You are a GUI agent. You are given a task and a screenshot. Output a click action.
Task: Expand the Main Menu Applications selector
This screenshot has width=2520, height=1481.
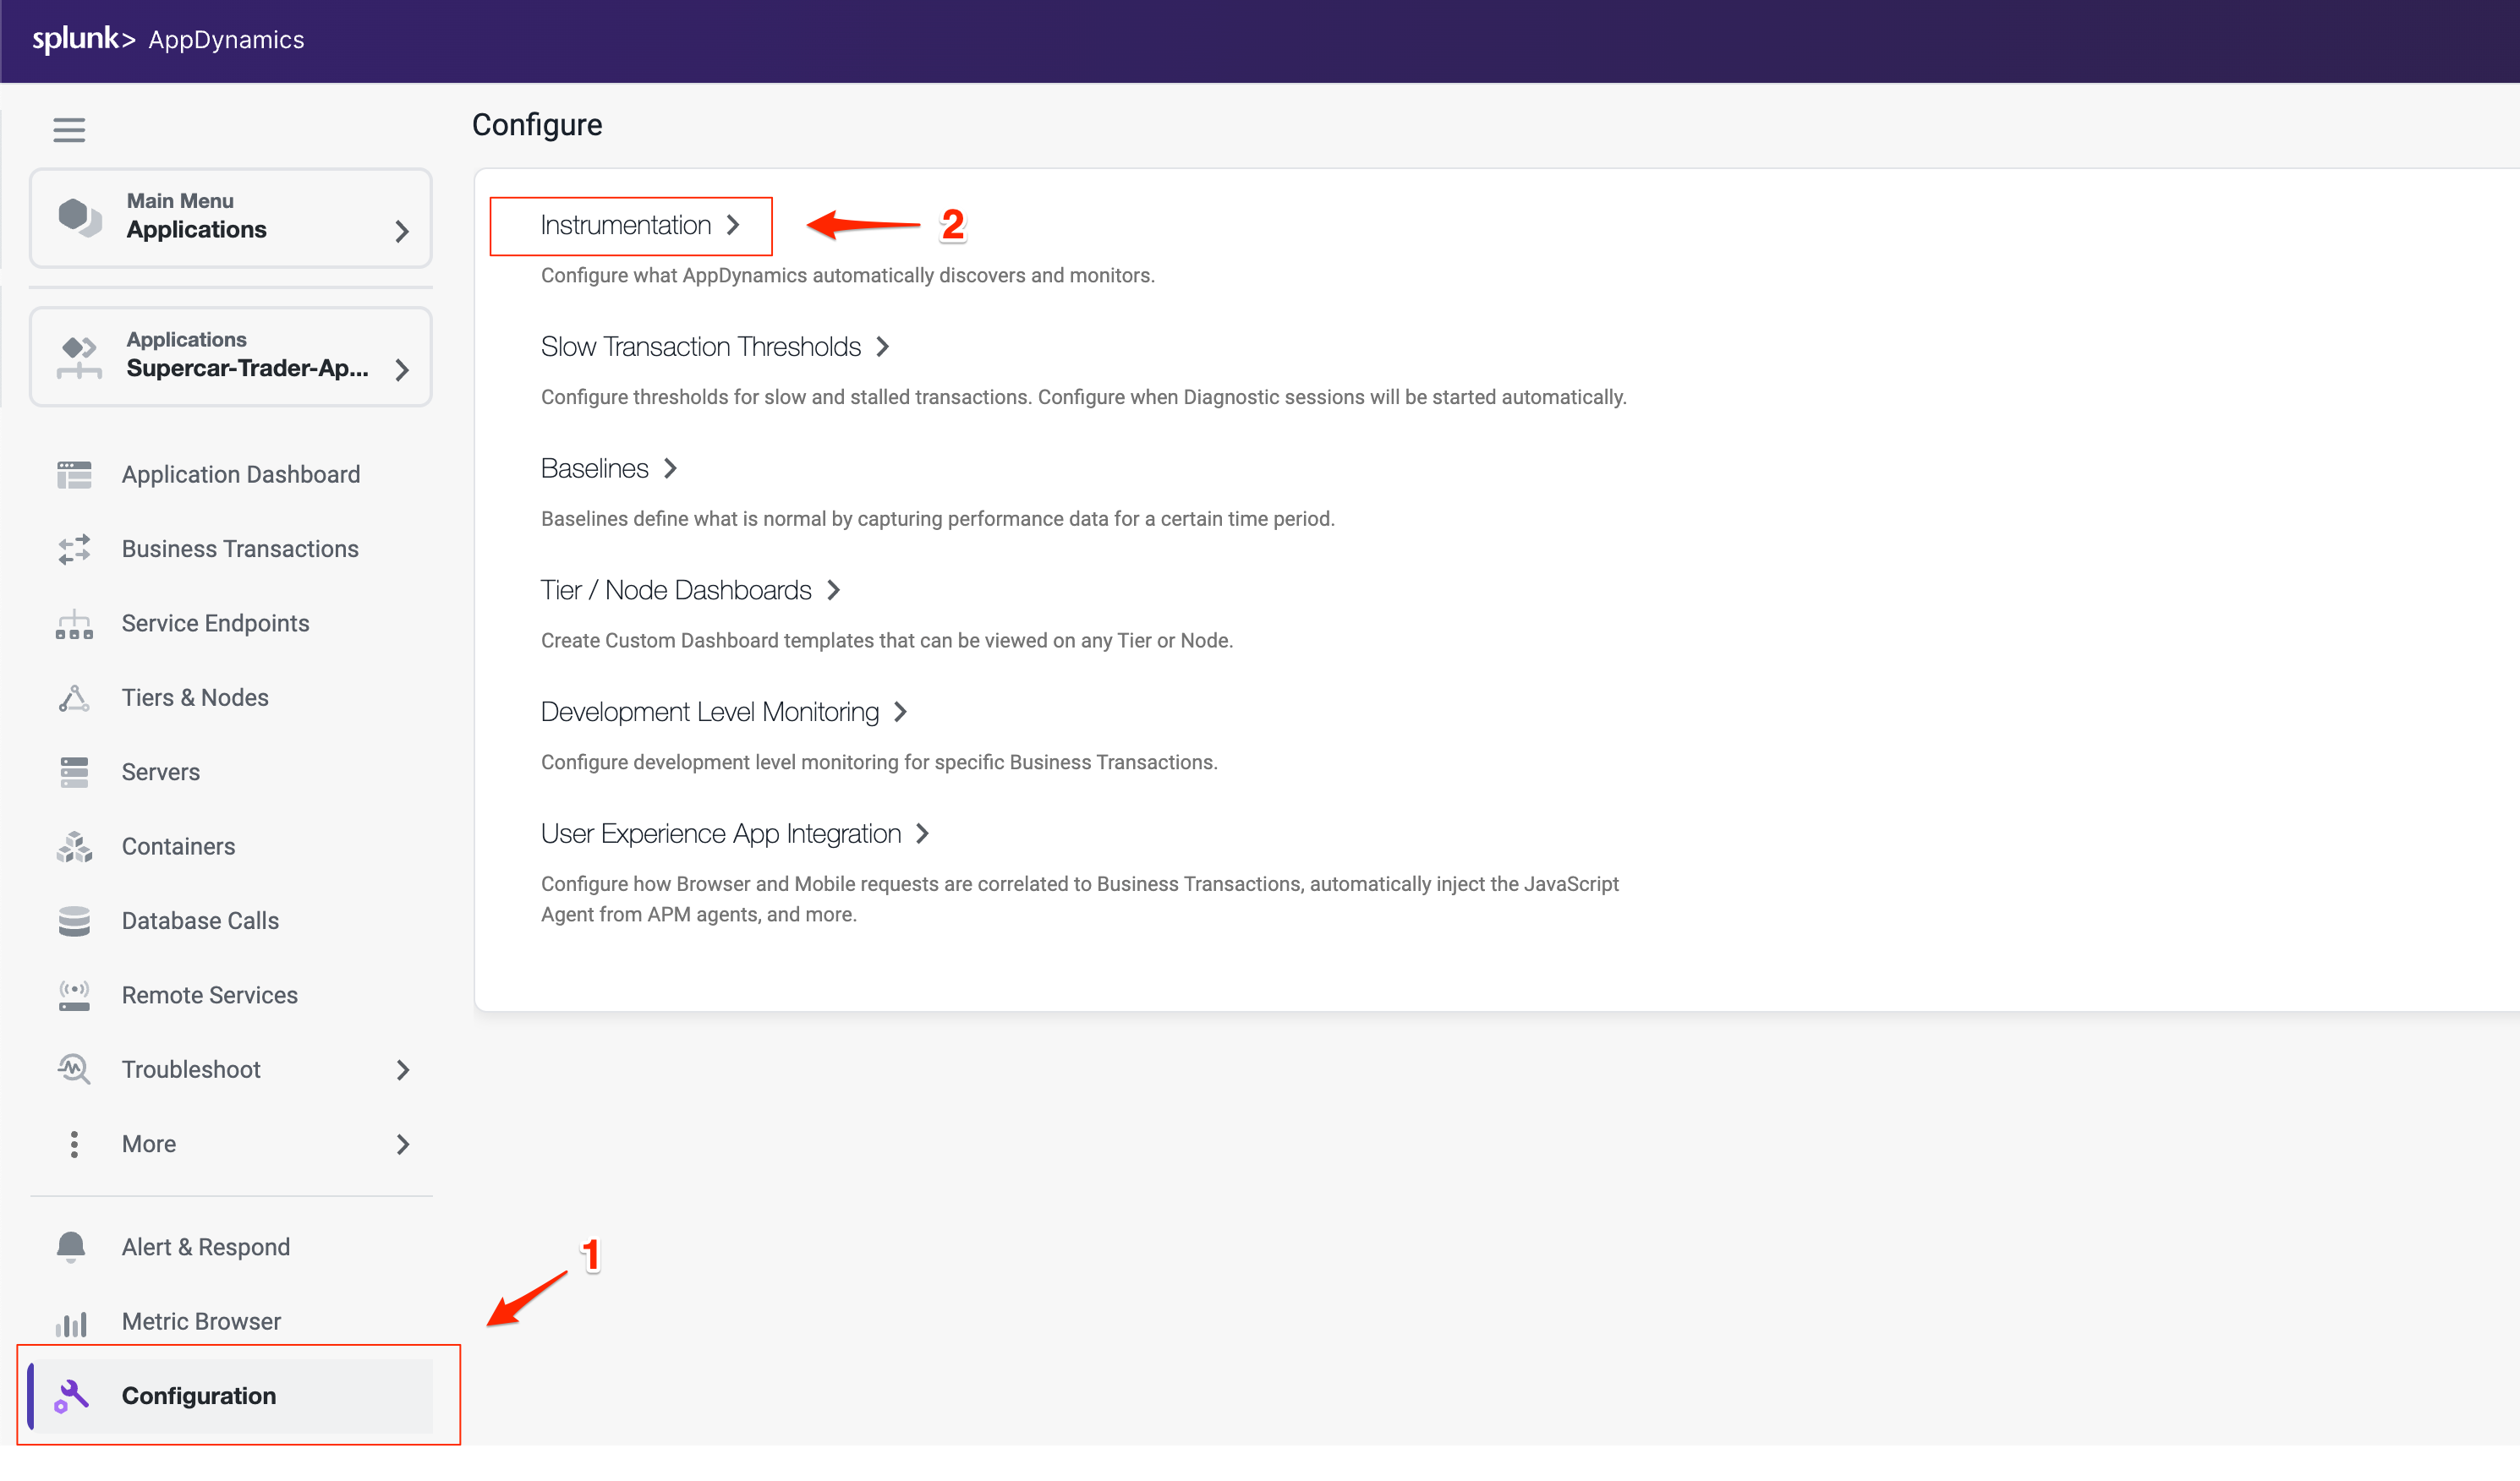[x=231, y=217]
